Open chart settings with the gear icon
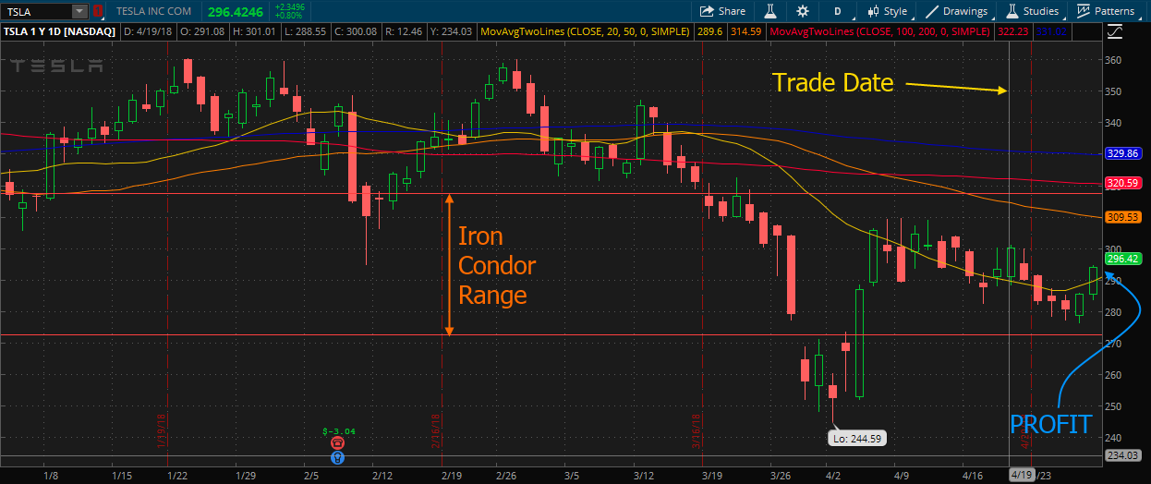Viewport: 1151px width, 484px height. [803, 12]
